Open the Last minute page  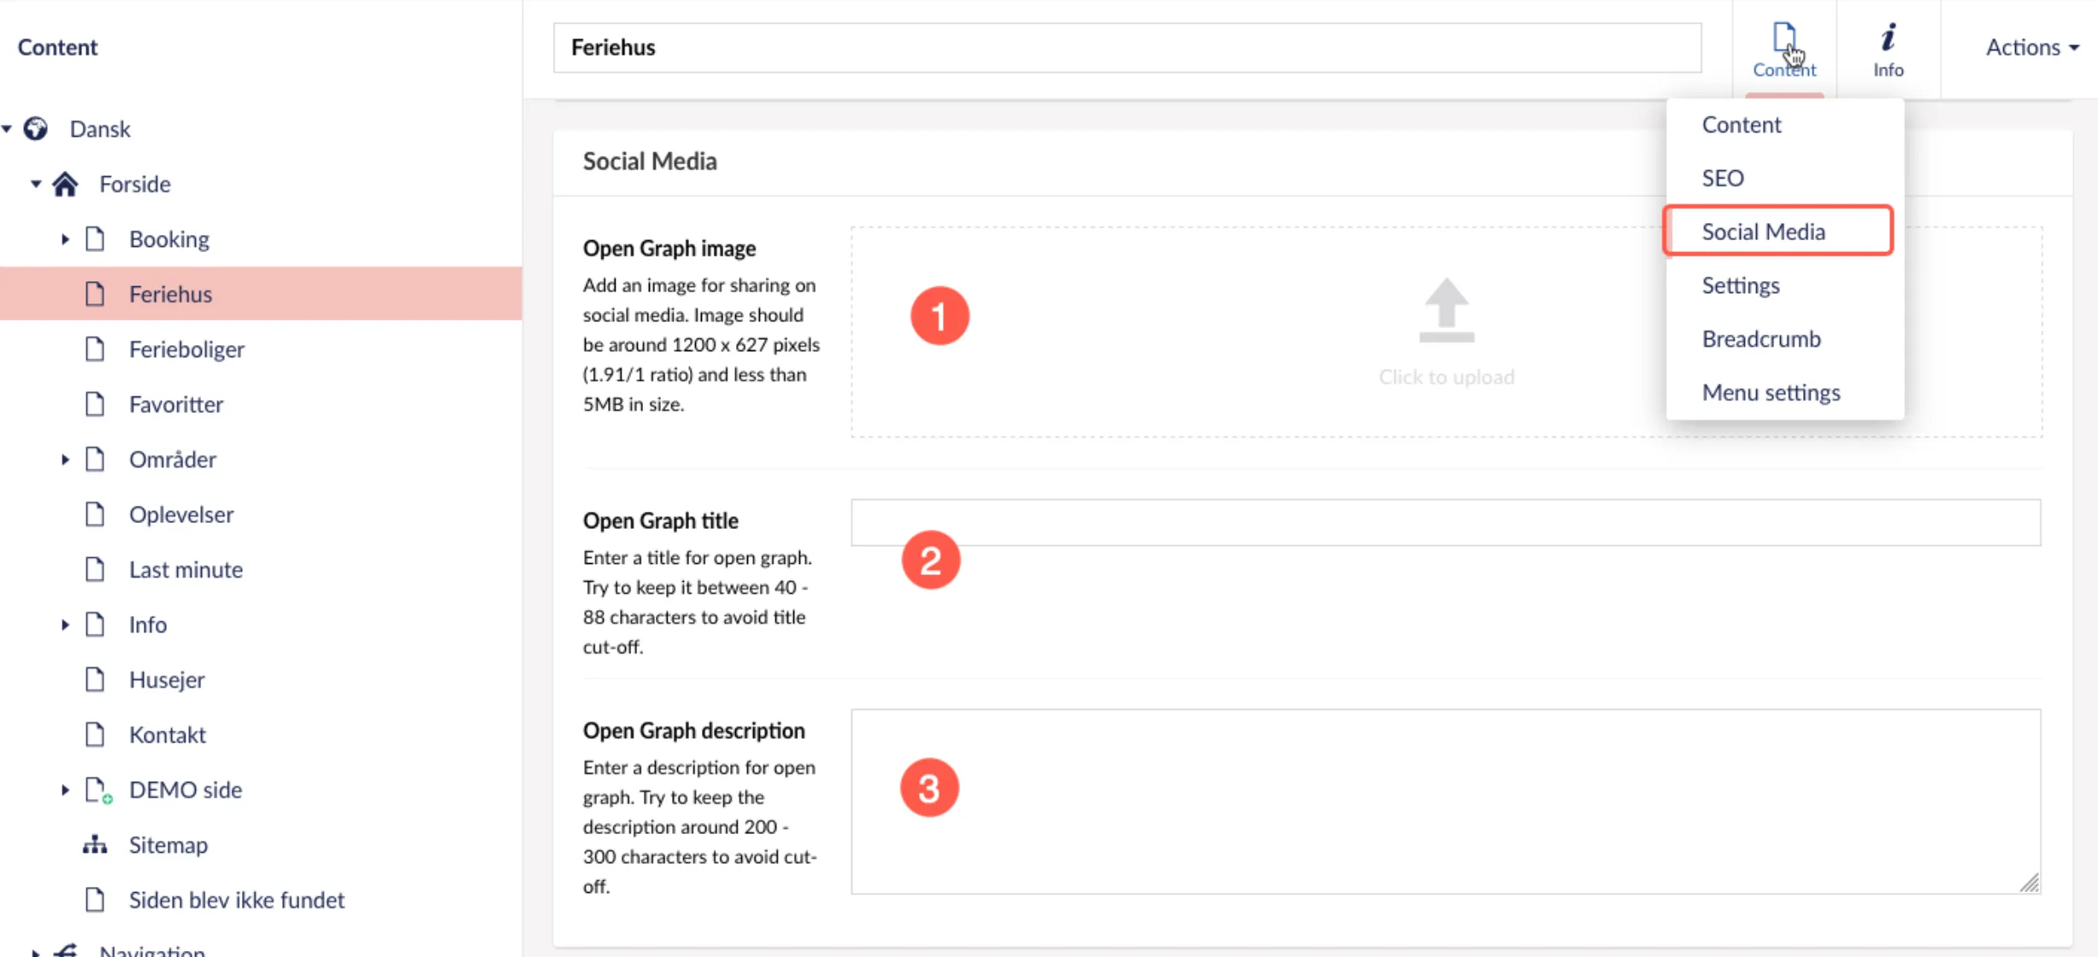point(186,569)
